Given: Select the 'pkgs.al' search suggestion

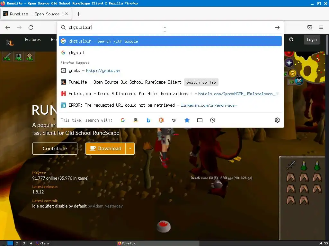Looking at the screenshot, I should click(170, 53).
